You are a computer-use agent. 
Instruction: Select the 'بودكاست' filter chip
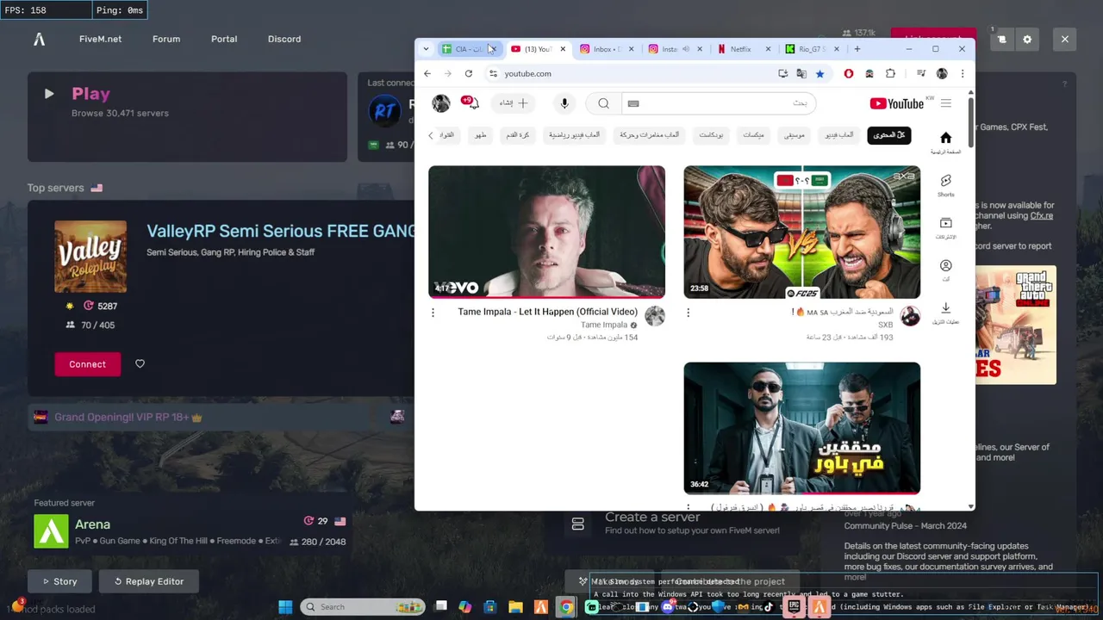point(711,135)
